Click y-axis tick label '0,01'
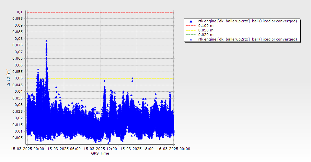Viewport: 311px width, 162px height. (19, 132)
